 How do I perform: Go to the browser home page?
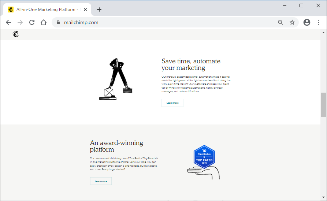click(x=43, y=22)
